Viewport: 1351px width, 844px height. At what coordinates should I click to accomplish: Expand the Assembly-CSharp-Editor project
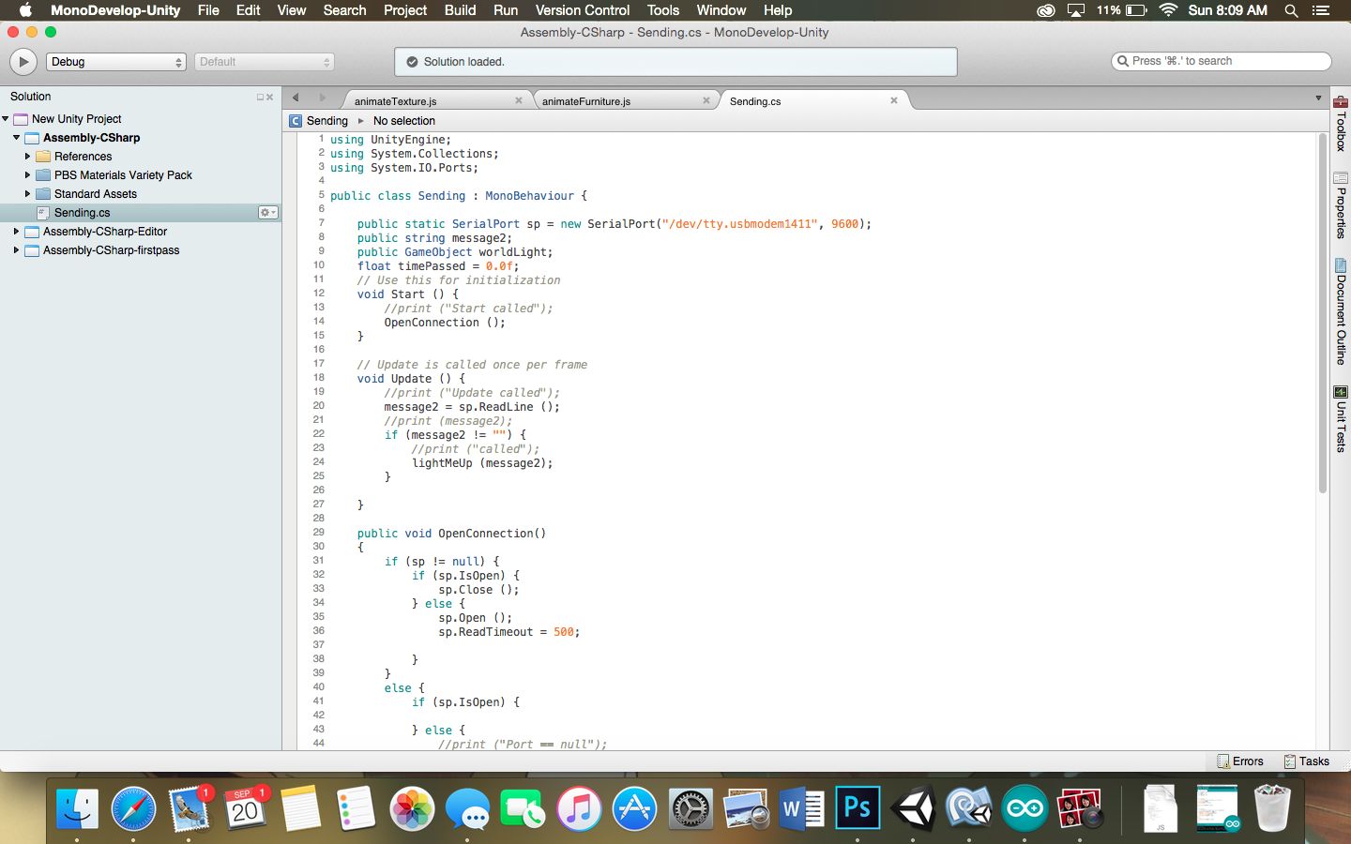[x=16, y=232]
